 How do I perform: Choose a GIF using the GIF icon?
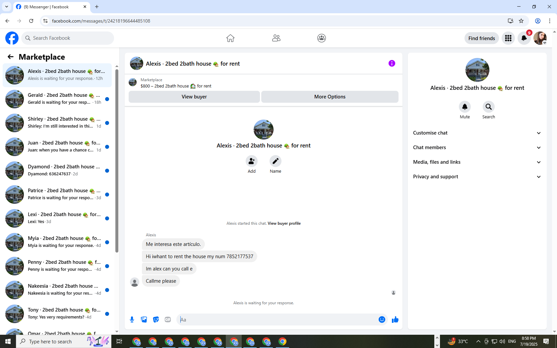tap(168, 319)
